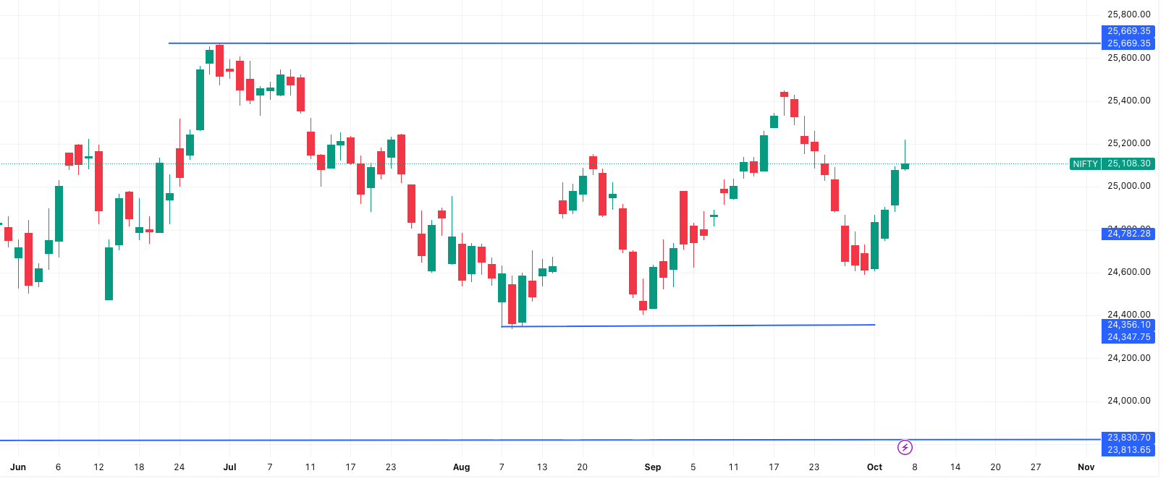The image size is (1166, 502).
Task: Click the Nov label on the time axis
Action: (x=1086, y=467)
